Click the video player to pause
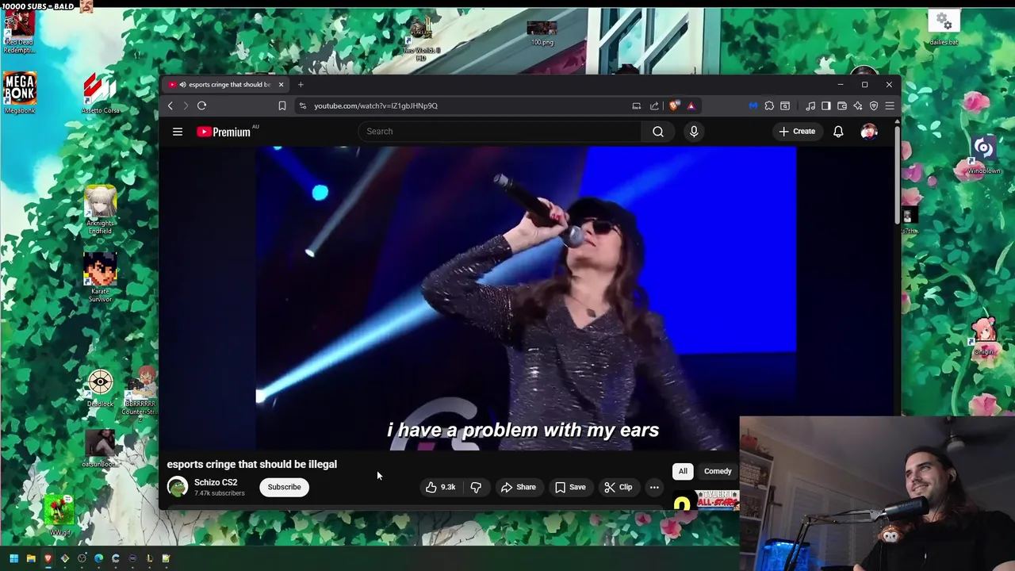This screenshot has height=571, width=1015. coord(526,297)
